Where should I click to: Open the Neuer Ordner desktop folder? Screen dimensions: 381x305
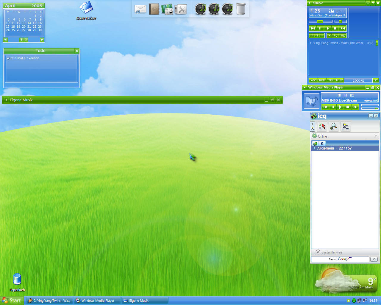pos(86,10)
